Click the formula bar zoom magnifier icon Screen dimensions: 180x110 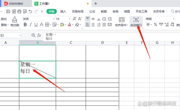click(33, 35)
